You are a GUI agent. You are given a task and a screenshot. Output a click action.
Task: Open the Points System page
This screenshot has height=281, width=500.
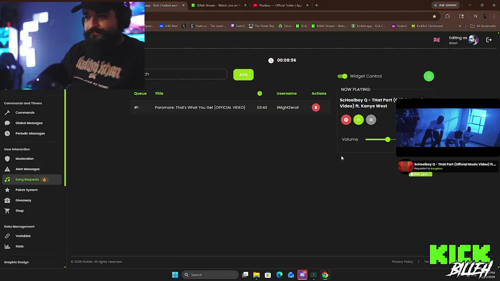click(x=26, y=190)
